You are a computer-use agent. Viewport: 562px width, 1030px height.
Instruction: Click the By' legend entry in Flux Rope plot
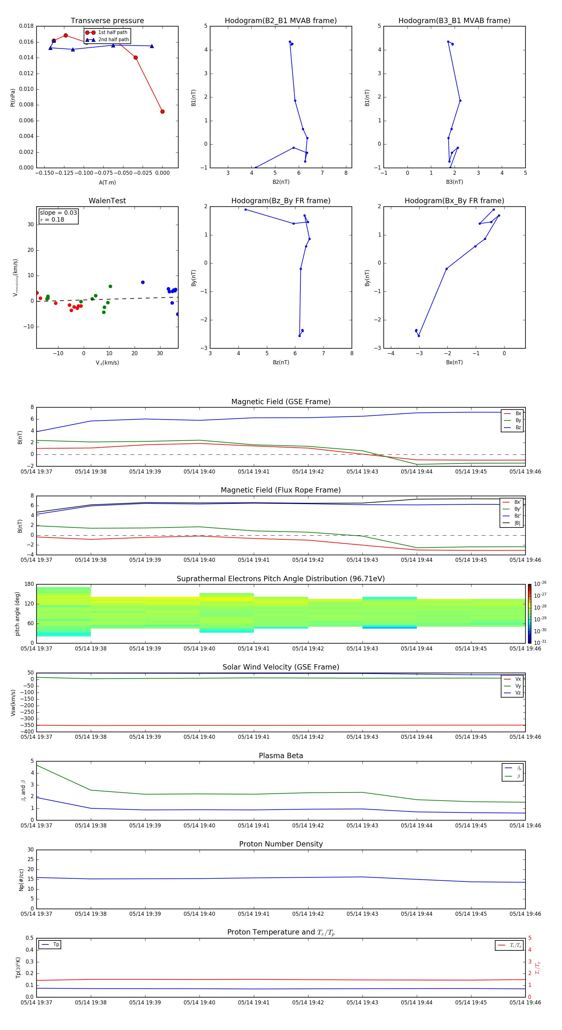512,509
